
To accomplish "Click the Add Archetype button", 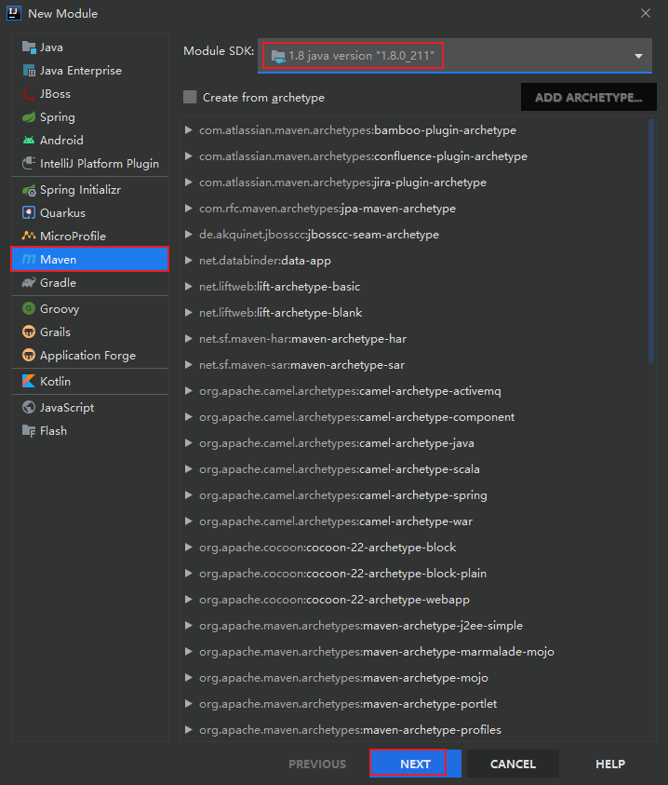I will 588,97.
